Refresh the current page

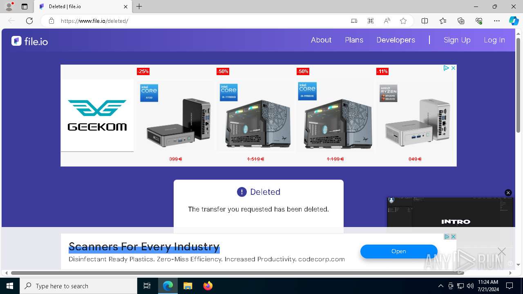[x=29, y=21]
